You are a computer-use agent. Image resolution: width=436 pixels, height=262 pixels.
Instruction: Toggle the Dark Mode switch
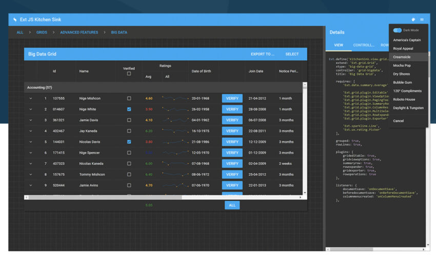(x=398, y=30)
